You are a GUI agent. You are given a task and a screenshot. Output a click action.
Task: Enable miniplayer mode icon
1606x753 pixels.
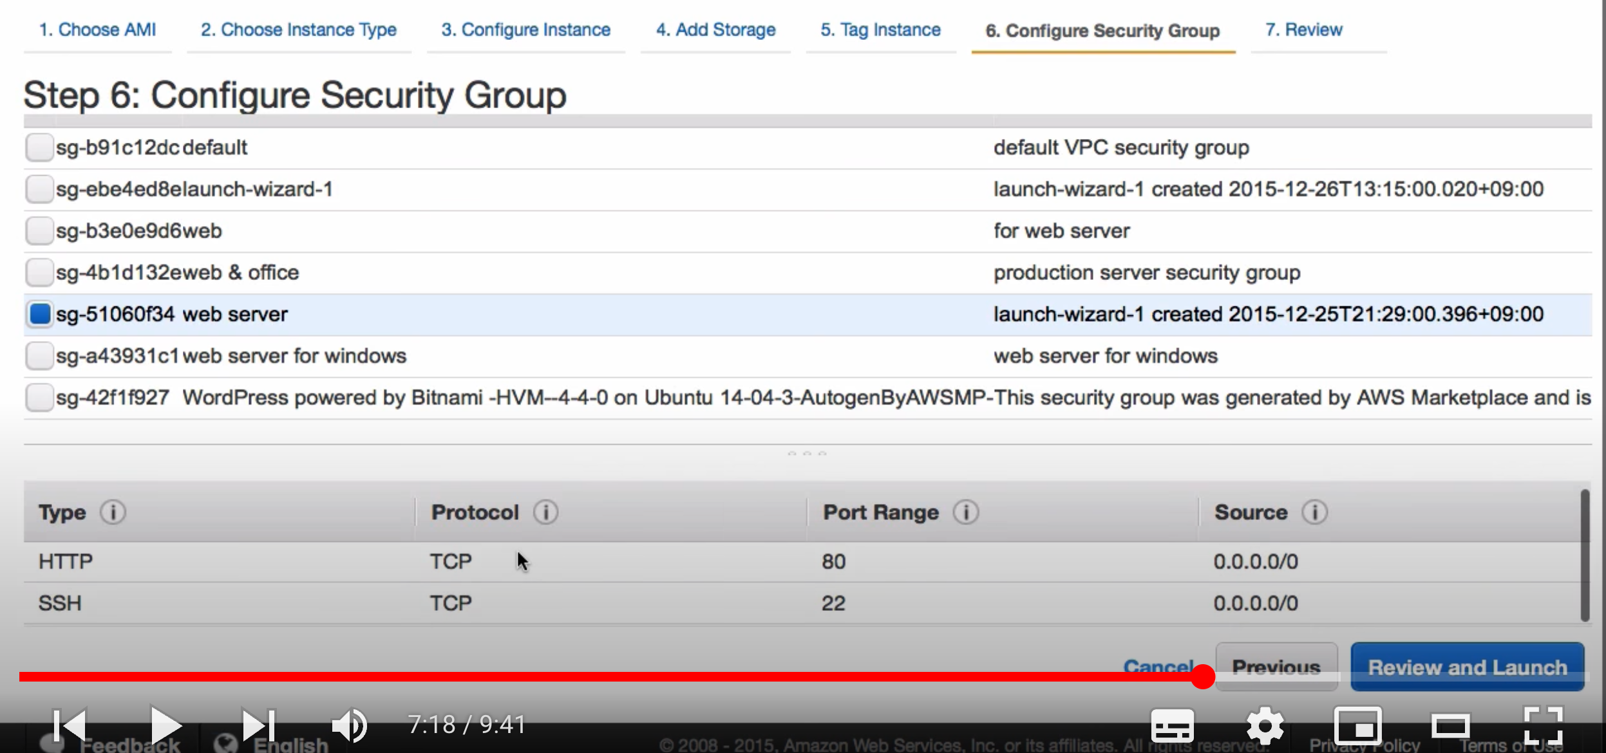(x=1357, y=726)
